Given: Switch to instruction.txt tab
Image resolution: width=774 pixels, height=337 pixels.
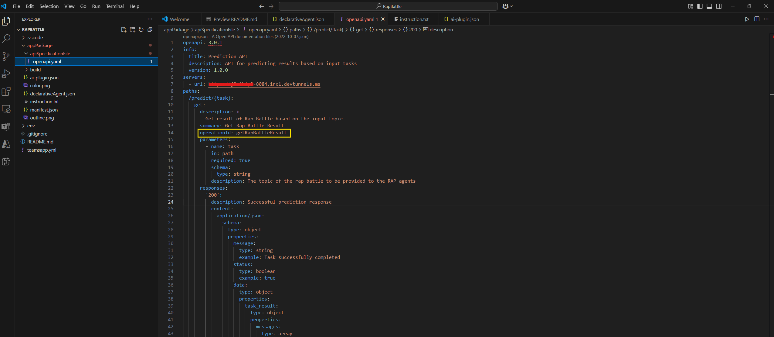Looking at the screenshot, I should click(414, 19).
